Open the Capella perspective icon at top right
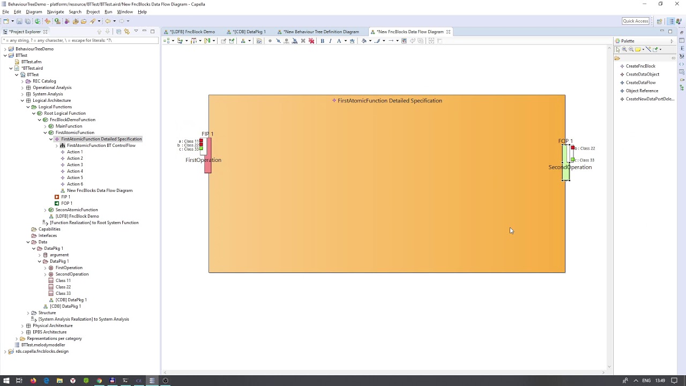Image resolution: width=686 pixels, height=386 pixels. (x=671, y=21)
